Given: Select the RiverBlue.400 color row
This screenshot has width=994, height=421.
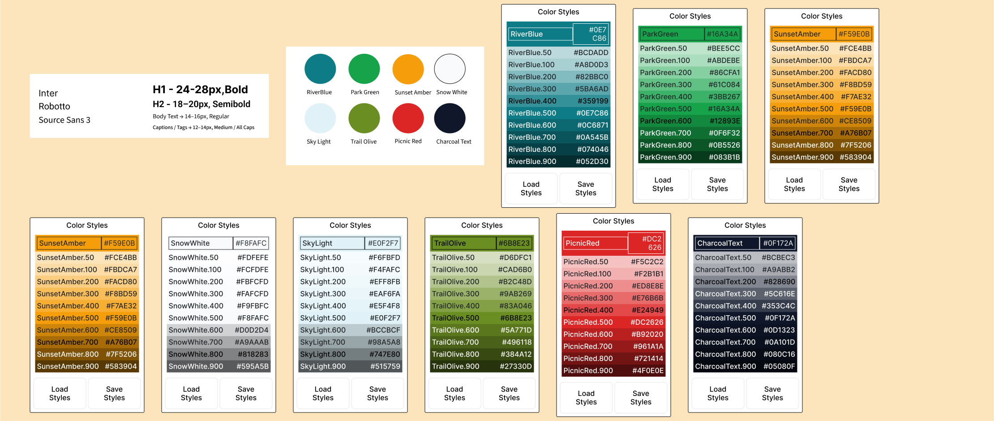Looking at the screenshot, I should [x=558, y=101].
